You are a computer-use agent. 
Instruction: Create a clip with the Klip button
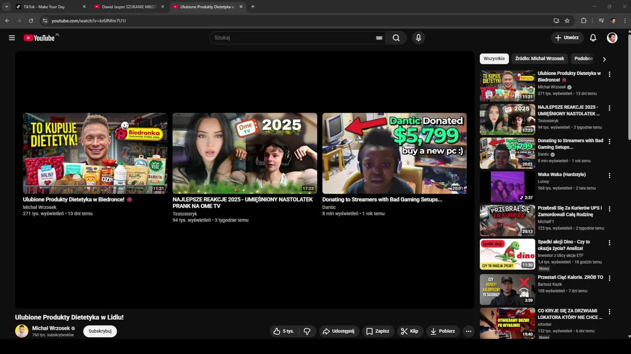410,331
